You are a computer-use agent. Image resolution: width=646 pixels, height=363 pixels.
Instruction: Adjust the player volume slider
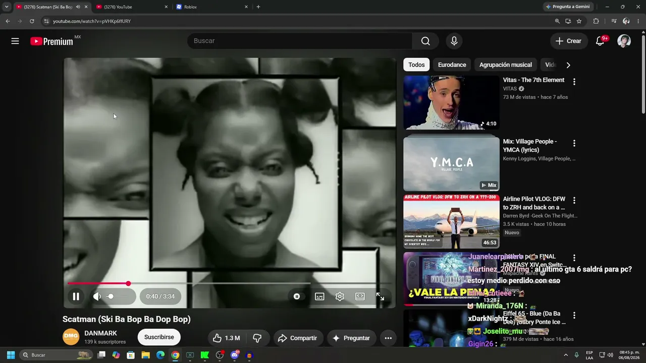pyautogui.click(x=118, y=296)
